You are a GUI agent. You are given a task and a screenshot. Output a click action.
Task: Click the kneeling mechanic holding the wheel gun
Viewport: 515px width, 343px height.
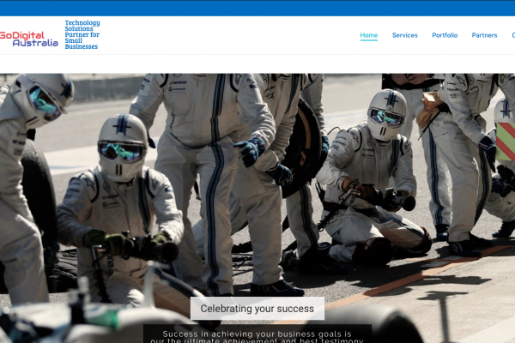pyautogui.click(x=378, y=189)
